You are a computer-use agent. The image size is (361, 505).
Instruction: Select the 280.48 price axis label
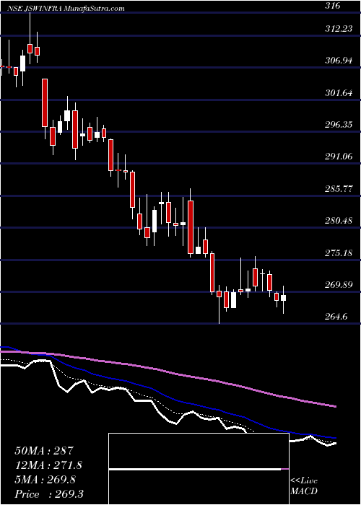tap(339, 221)
